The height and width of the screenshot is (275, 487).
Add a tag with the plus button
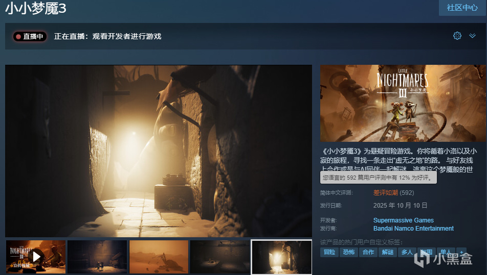tap(461, 252)
